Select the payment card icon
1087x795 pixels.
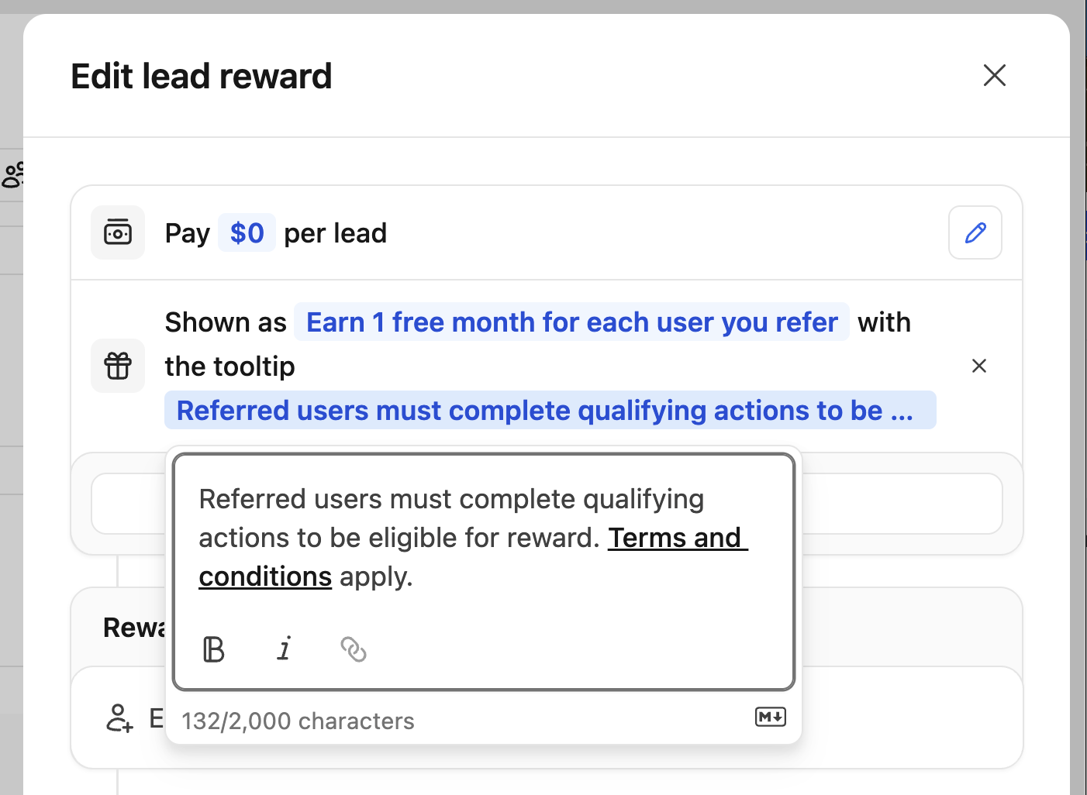(x=117, y=232)
